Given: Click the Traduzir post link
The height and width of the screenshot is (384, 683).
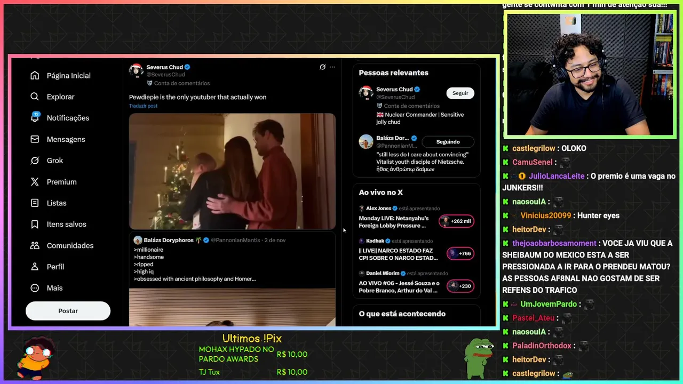Looking at the screenshot, I should coord(143,106).
